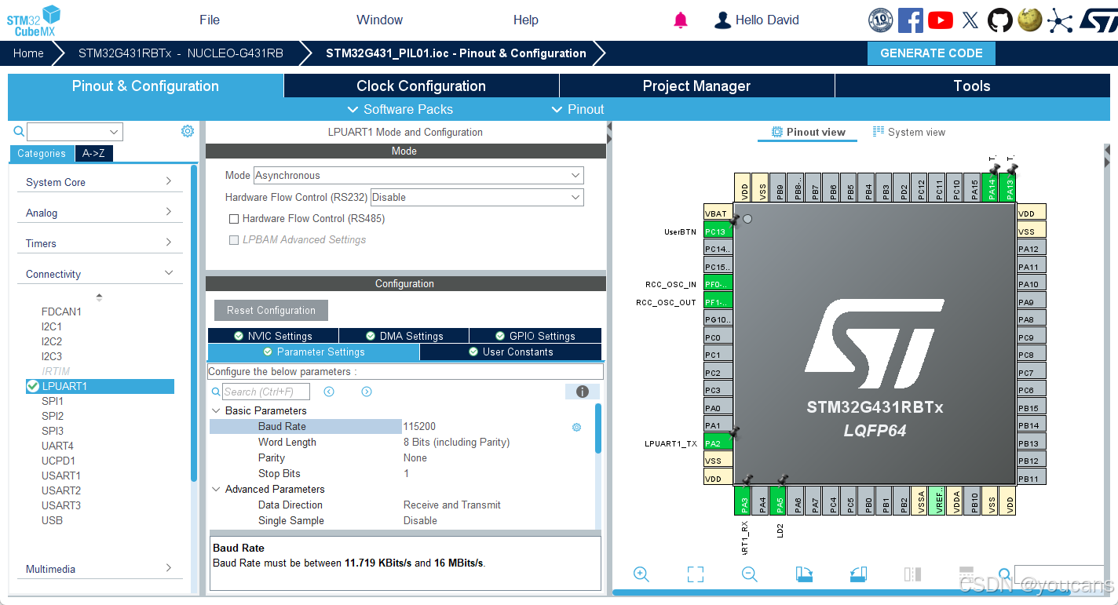Rotate the chip counterclockwise icon
This screenshot has width=1118, height=605.
pos(858,574)
